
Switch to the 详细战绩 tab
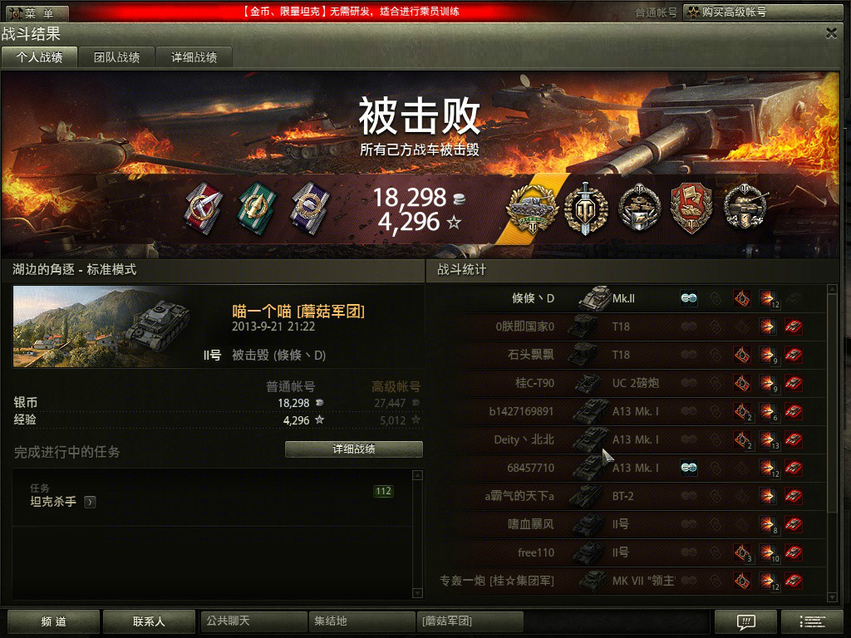click(194, 57)
